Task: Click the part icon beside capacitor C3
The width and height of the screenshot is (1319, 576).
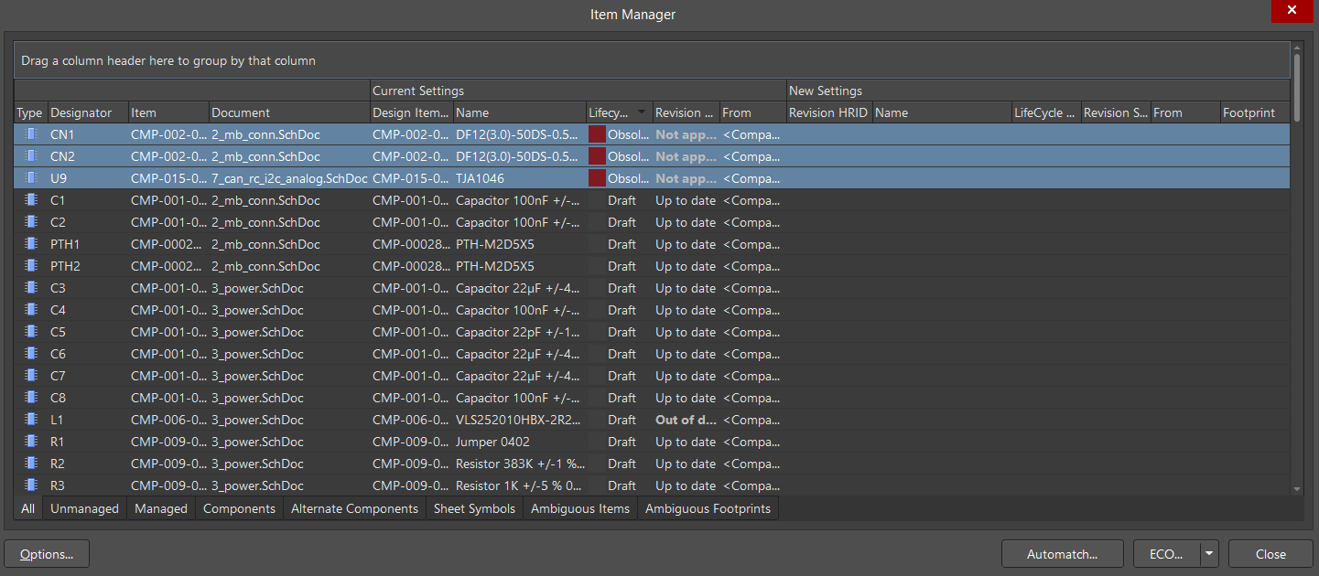Action: click(x=30, y=288)
